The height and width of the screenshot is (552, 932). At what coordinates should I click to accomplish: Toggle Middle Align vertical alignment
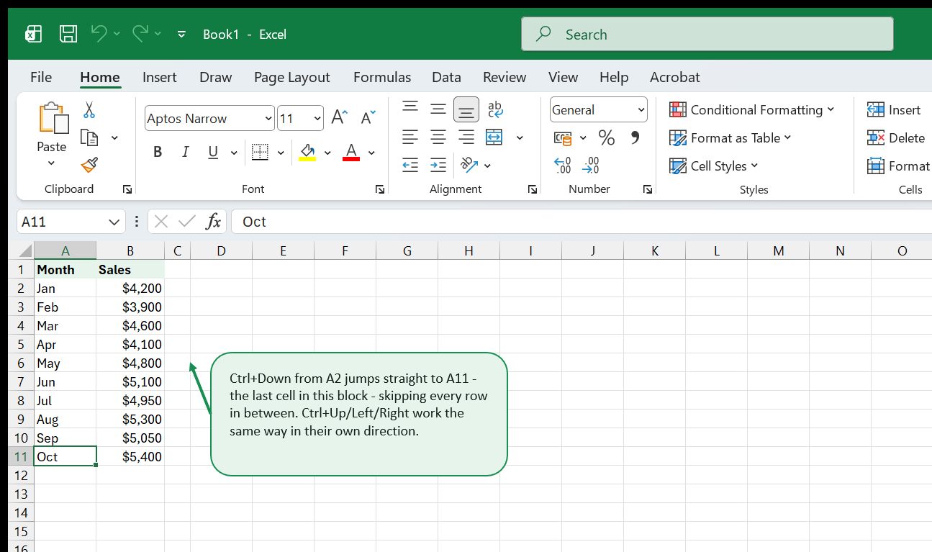438,109
